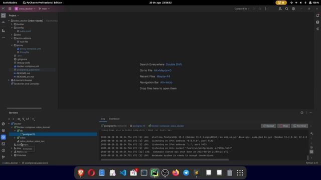321x180 pixels.
Task: Click Filter icon in Services toolbar
Action: click(24, 119)
